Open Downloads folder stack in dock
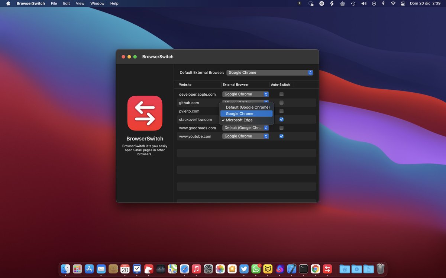The image size is (446, 278). pyautogui.click(x=356, y=269)
